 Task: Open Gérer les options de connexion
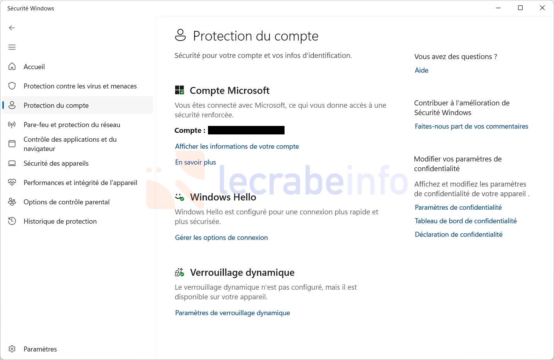coord(222,238)
